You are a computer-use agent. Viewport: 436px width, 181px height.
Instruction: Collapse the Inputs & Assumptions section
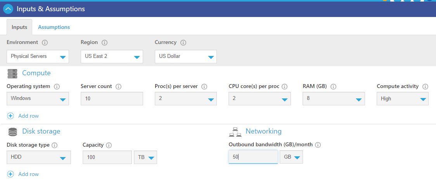pos(8,9)
